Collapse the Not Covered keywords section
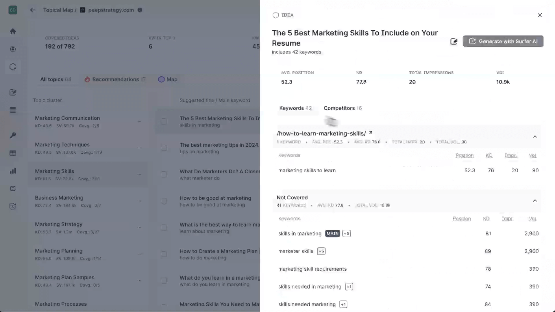 (535, 201)
